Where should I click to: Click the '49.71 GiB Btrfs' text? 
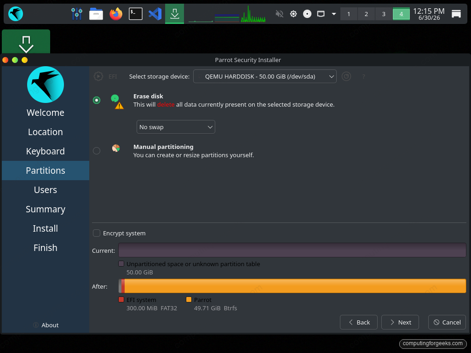coord(215,308)
